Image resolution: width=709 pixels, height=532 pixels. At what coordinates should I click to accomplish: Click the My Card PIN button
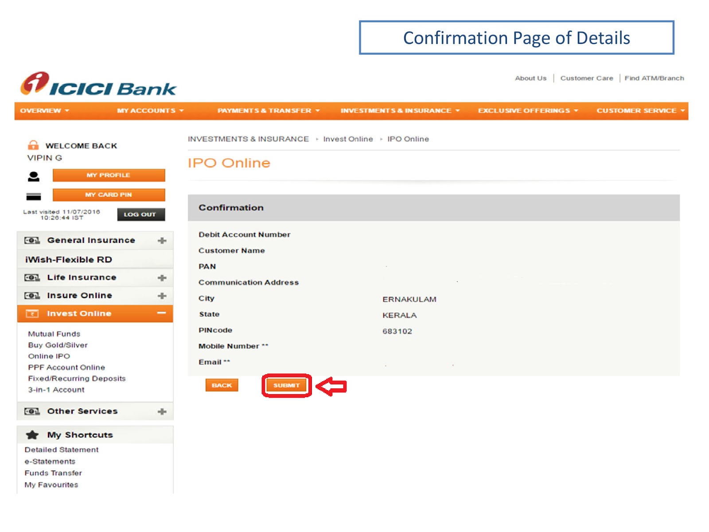tap(109, 195)
